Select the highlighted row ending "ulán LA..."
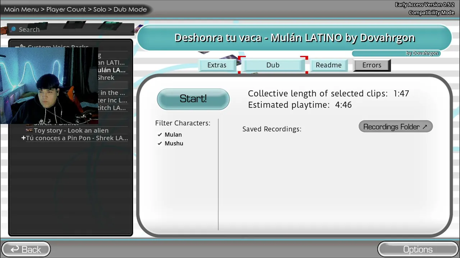This screenshot has height=258, width=460. click(112, 70)
